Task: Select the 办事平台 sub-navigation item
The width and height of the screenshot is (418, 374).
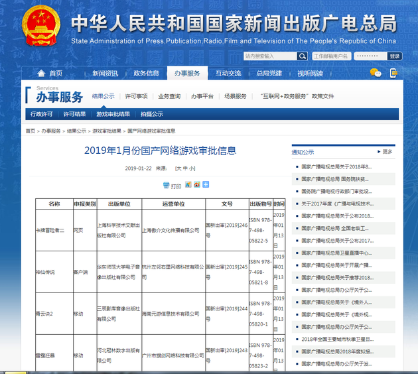Action: click(x=202, y=96)
